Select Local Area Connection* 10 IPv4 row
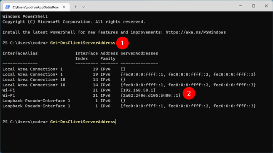The height and width of the screenshot is (153, 273). [x=64, y=80]
